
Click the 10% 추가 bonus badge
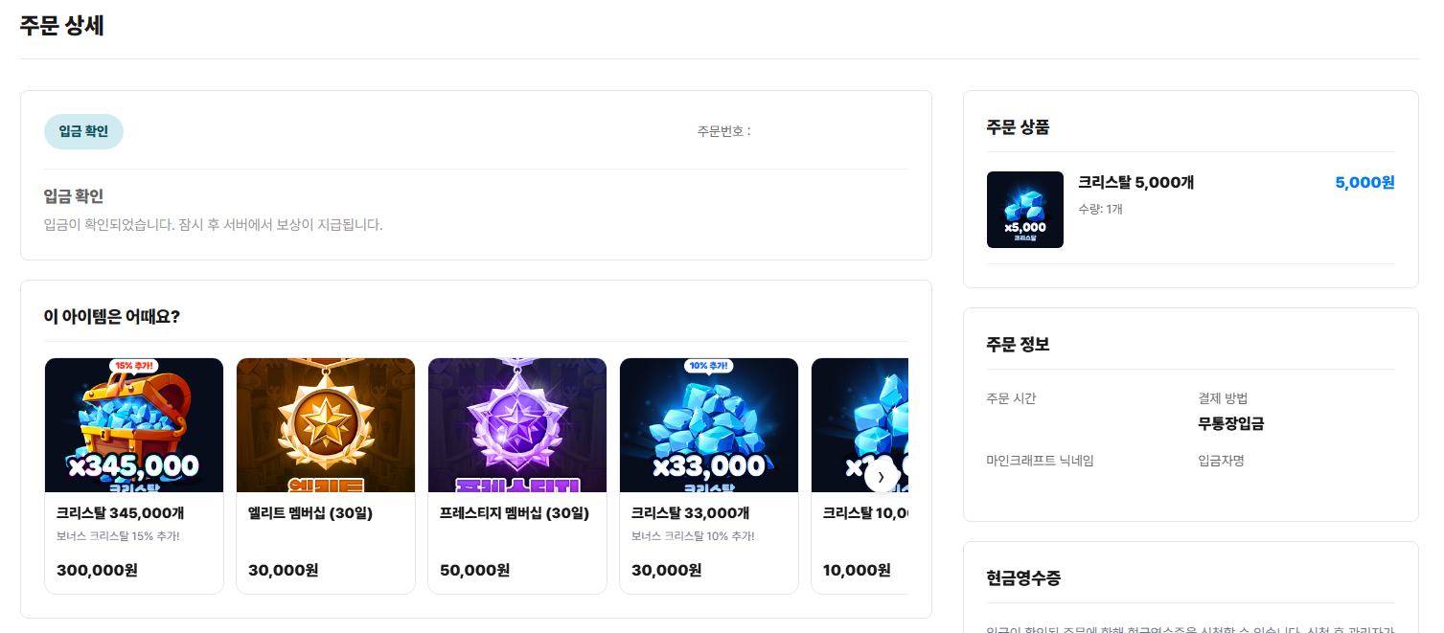coord(709,366)
